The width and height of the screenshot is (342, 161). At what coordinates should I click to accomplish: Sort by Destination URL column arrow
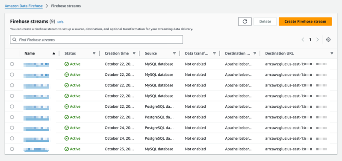coord(332,53)
